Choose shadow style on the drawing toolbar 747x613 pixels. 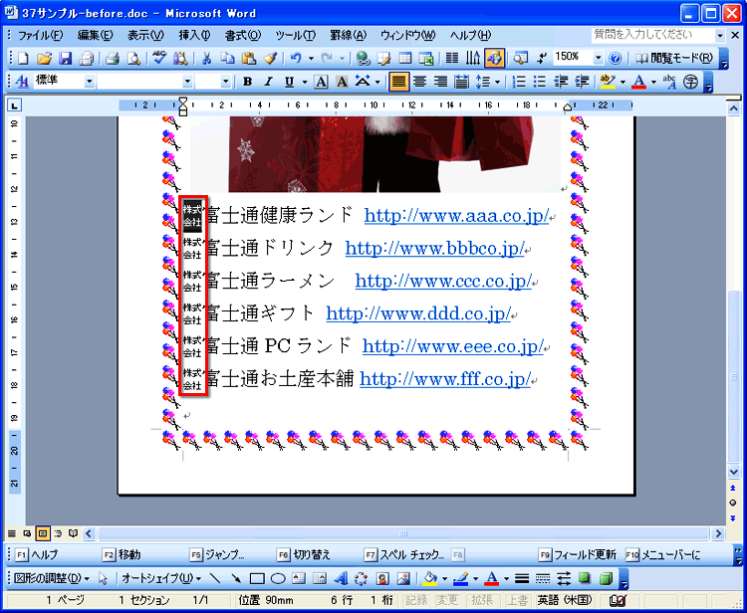(584, 579)
